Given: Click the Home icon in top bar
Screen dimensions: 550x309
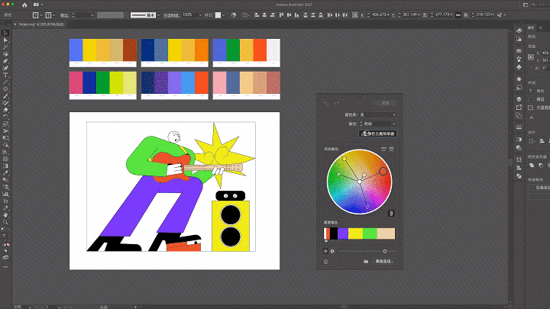Looking at the screenshot, I should (x=24, y=5).
